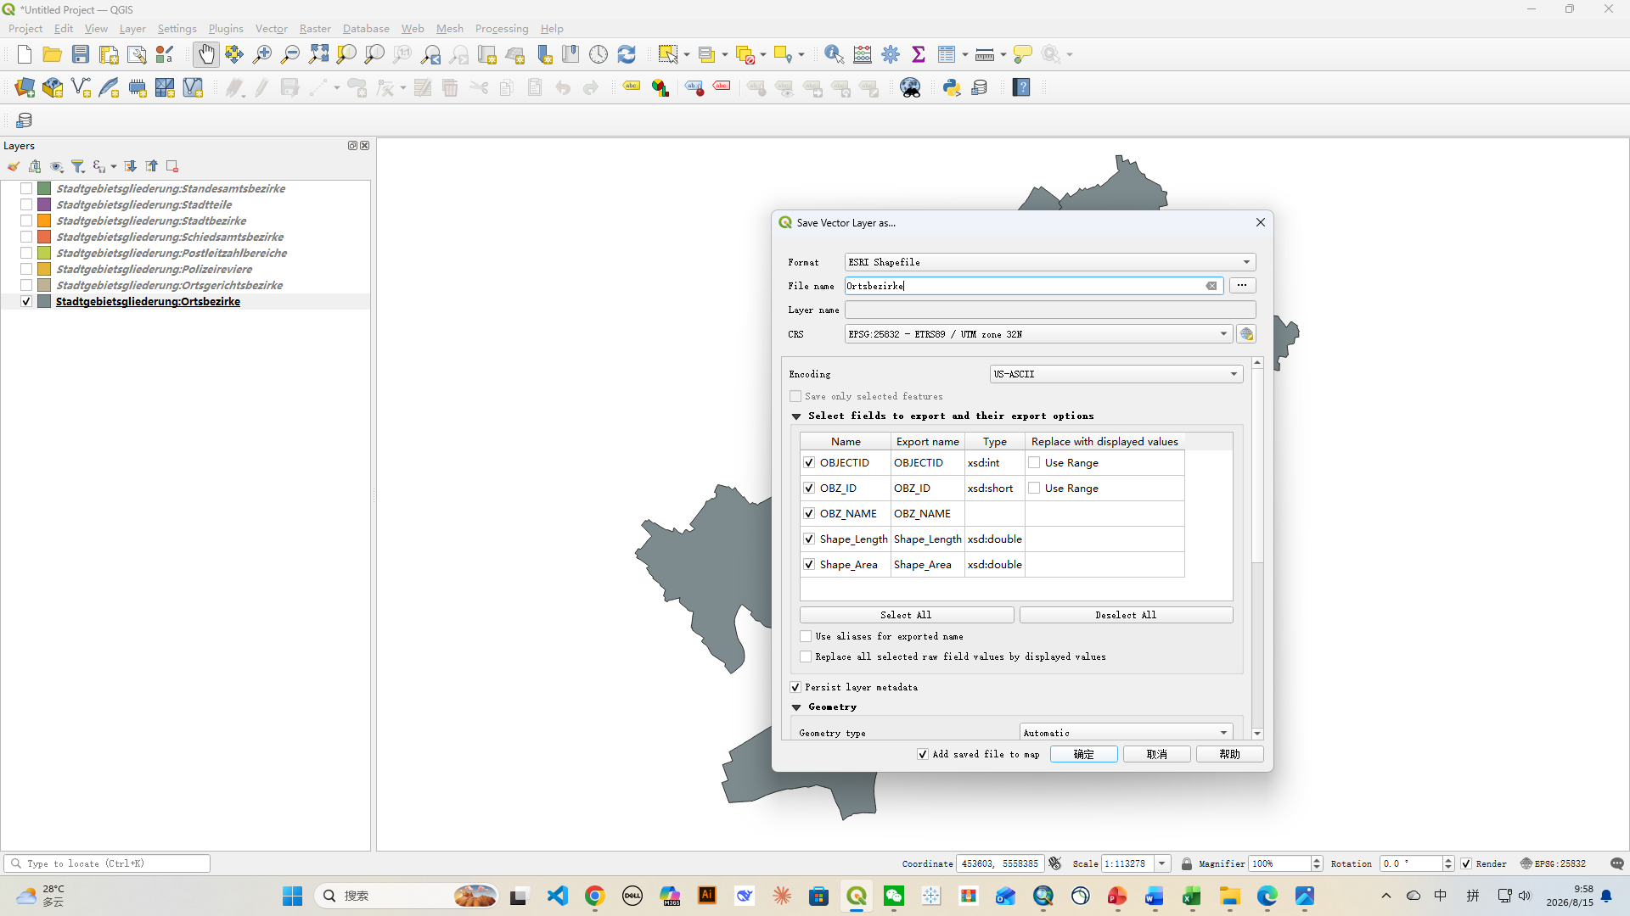Image resolution: width=1630 pixels, height=916 pixels.
Task: Click the green Postleitzahlbereiche layer swatch
Action: [x=44, y=253]
